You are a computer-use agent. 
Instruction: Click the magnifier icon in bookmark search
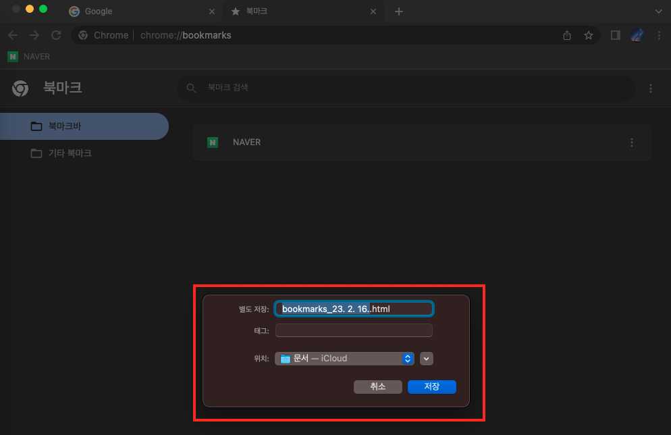click(191, 88)
